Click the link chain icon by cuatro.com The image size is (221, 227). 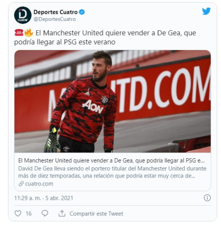click(x=21, y=184)
